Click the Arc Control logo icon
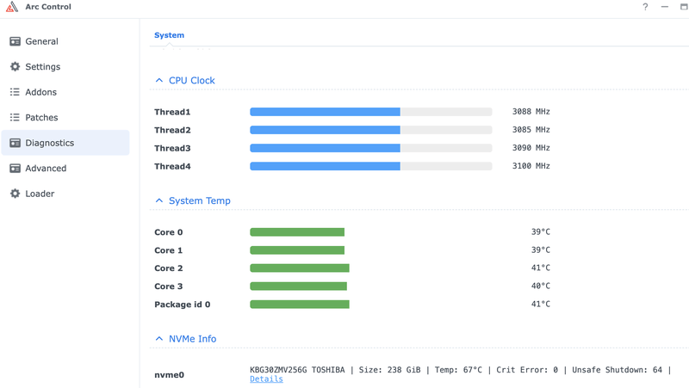Viewport: 689px width, 388px height. 12,7
